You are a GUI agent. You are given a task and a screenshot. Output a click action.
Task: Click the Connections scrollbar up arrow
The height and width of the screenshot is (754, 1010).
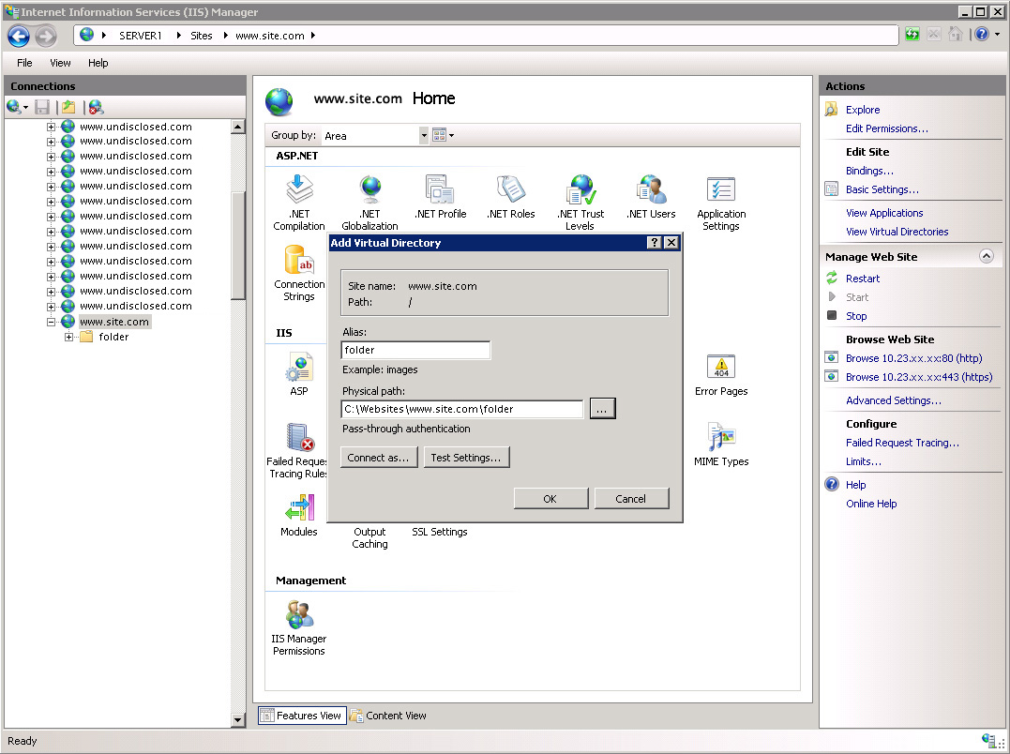[237, 127]
